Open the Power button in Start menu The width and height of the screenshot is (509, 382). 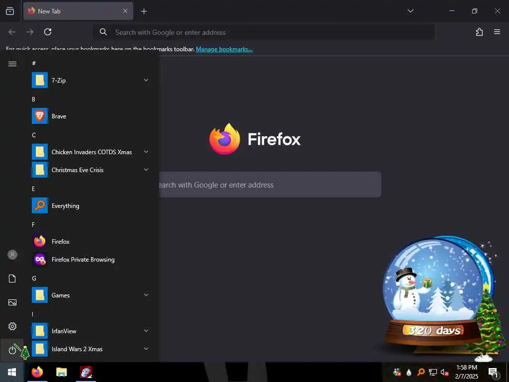[x=12, y=350]
